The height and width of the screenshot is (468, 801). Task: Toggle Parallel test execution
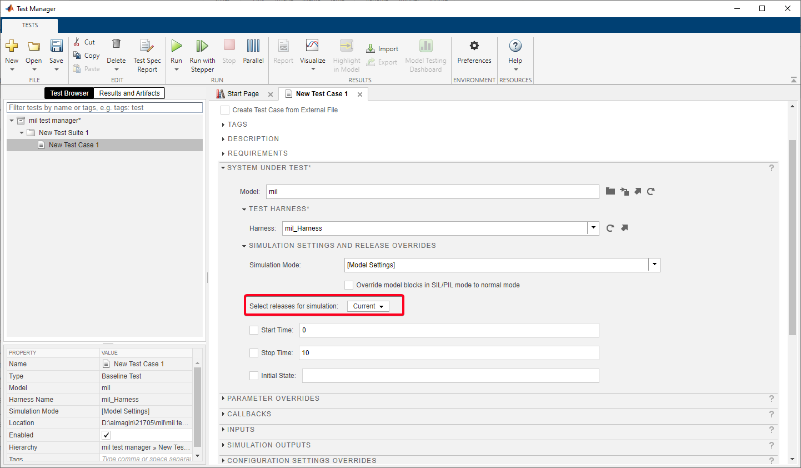tap(253, 52)
